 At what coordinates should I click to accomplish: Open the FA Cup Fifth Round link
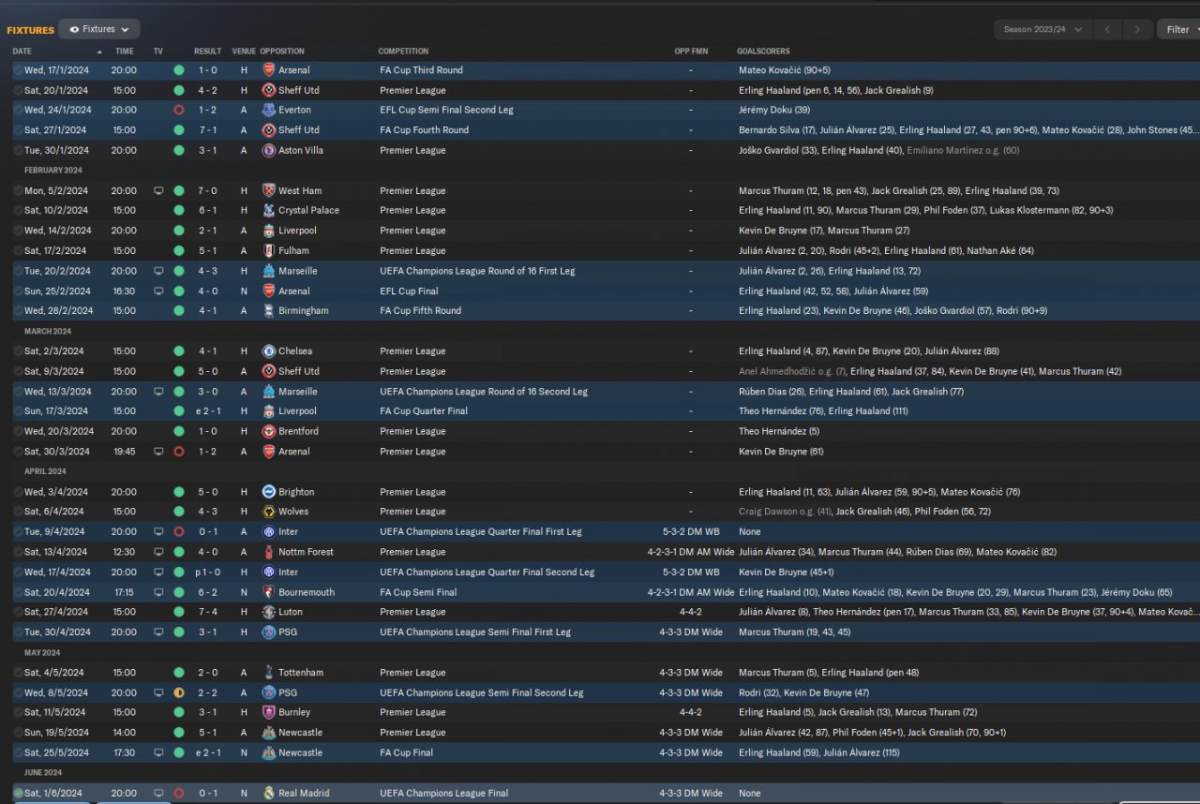(420, 311)
